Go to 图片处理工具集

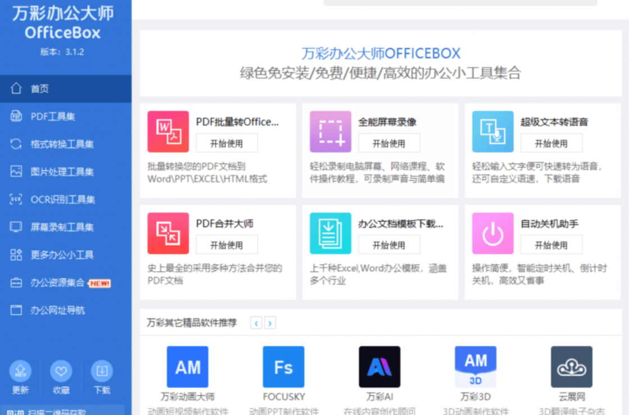click(65, 172)
